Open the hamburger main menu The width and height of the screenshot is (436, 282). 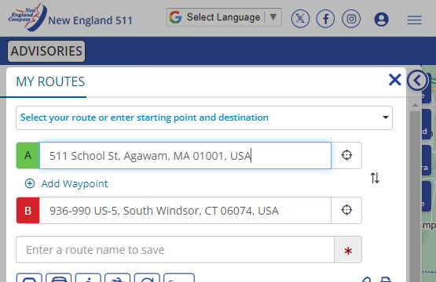[414, 20]
